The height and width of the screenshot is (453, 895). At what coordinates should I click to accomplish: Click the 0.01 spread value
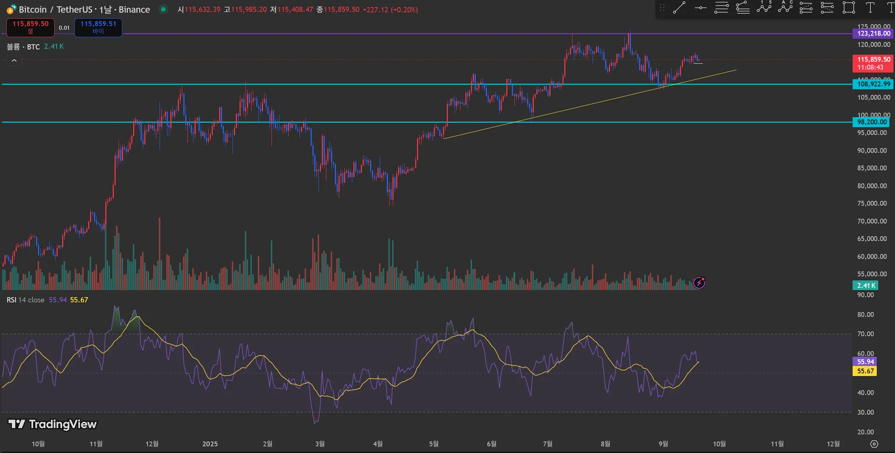[x=64, y=27]
